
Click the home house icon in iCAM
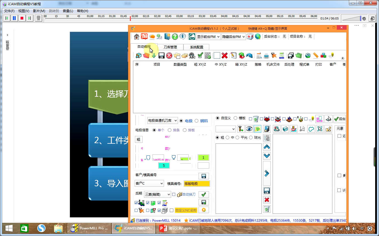(x=136, y=37)
